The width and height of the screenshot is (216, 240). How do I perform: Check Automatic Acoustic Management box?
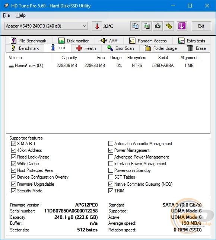coord(111,144)
